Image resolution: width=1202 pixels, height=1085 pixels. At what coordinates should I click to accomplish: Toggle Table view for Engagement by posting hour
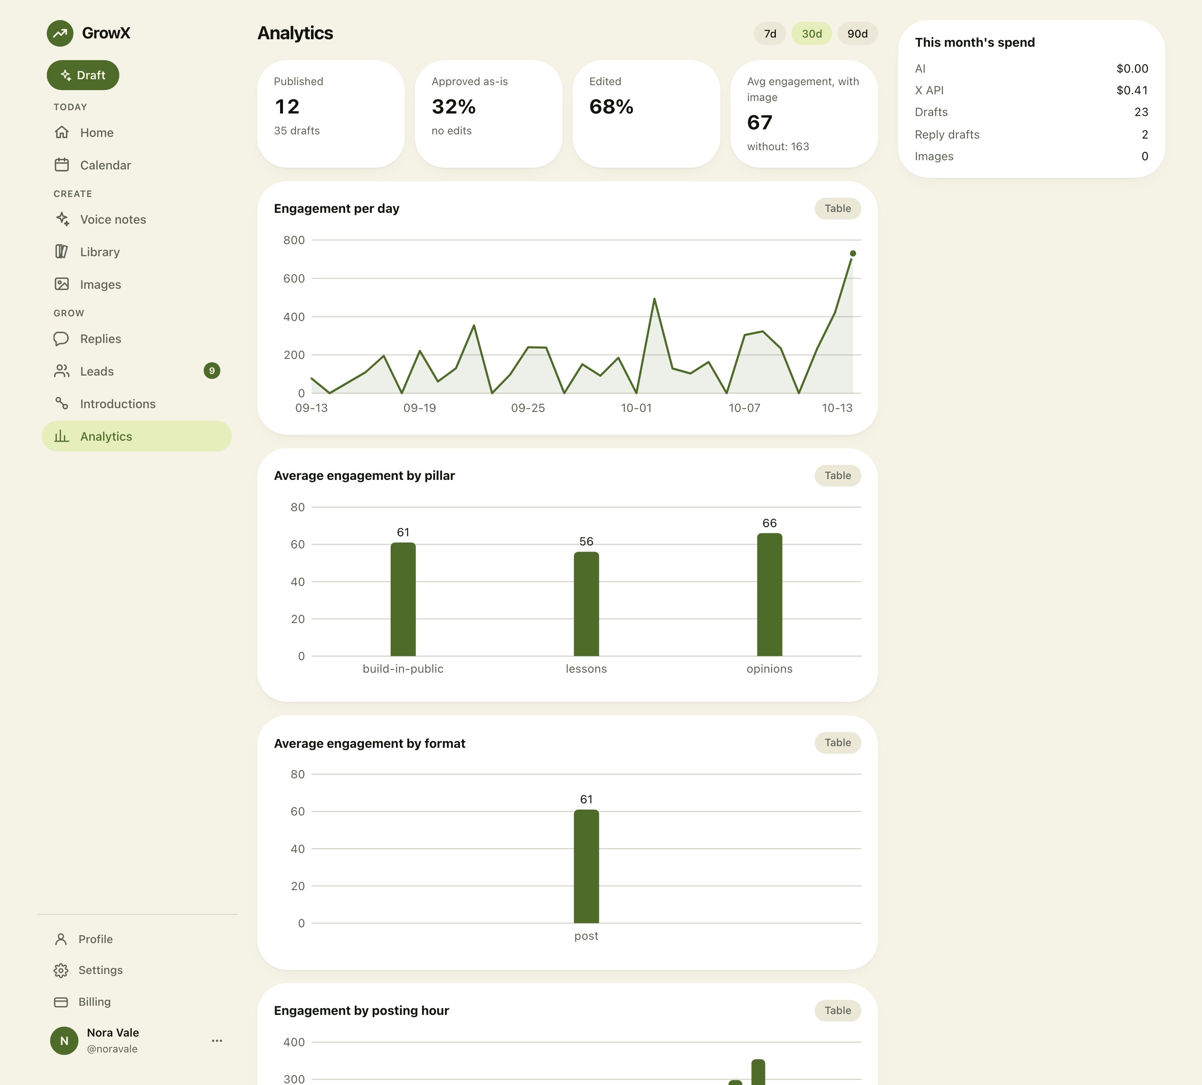[x=838, y=1010]
